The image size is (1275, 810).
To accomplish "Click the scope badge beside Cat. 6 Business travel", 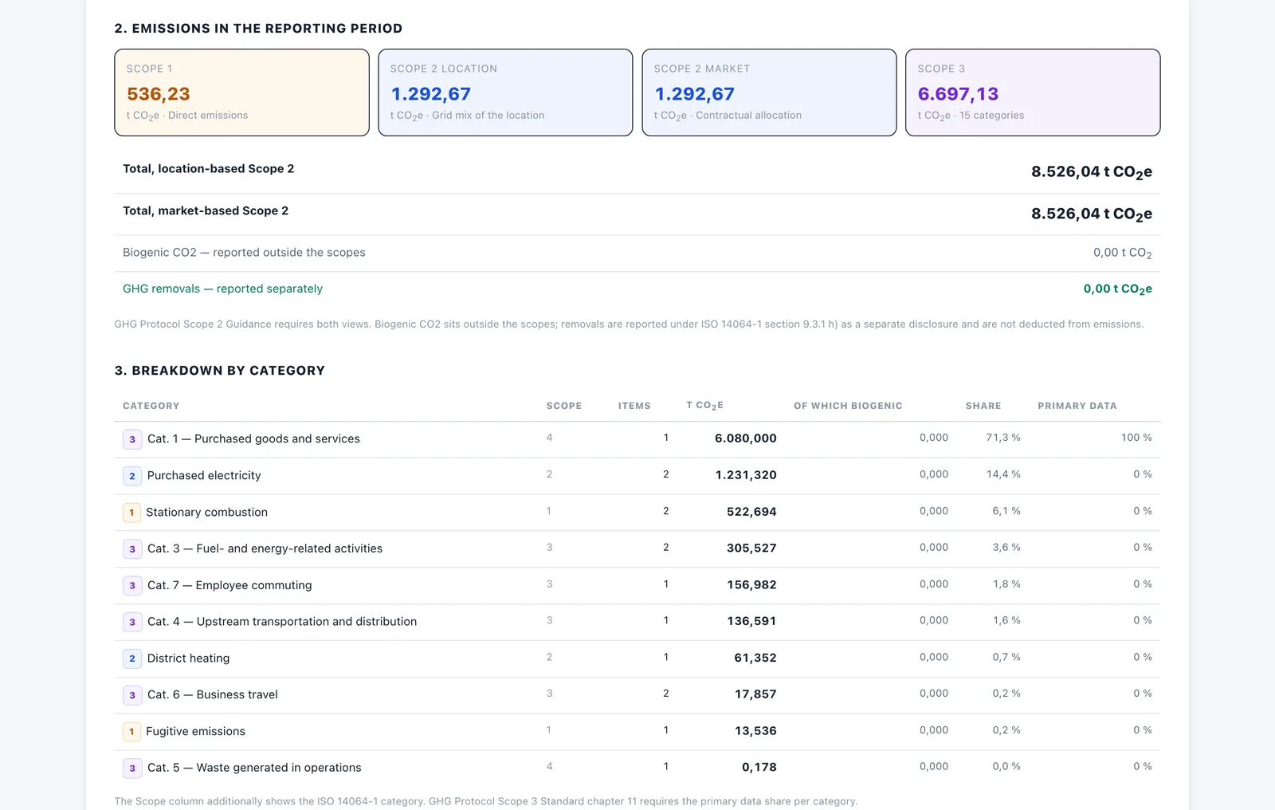I will pyautogui.click(x=132, y=695).
